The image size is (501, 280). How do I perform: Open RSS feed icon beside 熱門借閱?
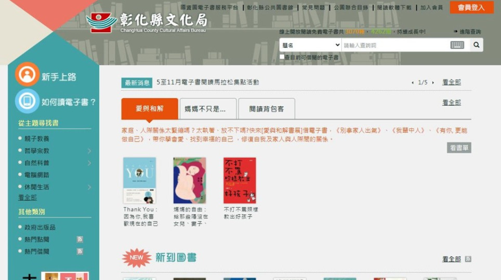80,251
